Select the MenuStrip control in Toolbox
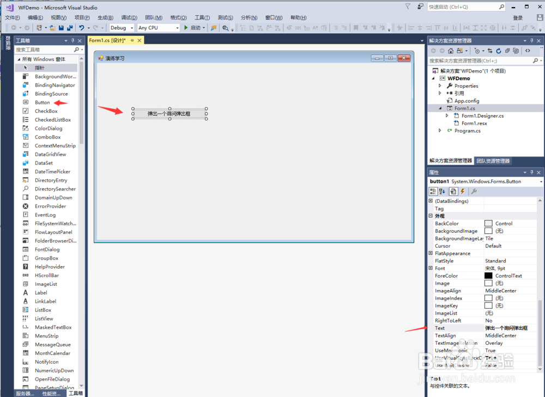This screenshot has width=545, height=397. [x=46, y=336]
